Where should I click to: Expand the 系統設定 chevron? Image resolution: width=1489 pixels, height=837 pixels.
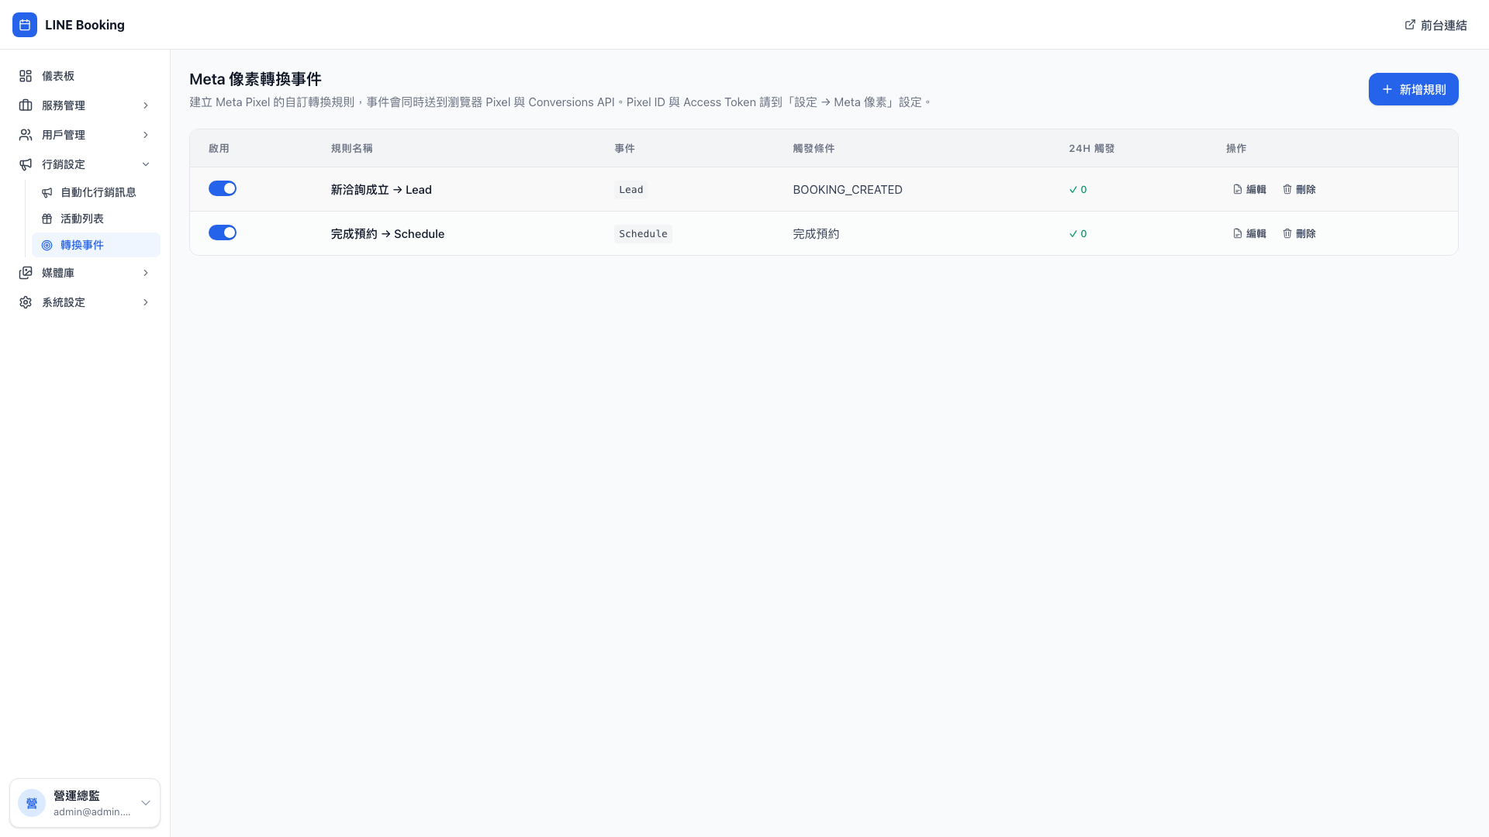pos(146,302)
